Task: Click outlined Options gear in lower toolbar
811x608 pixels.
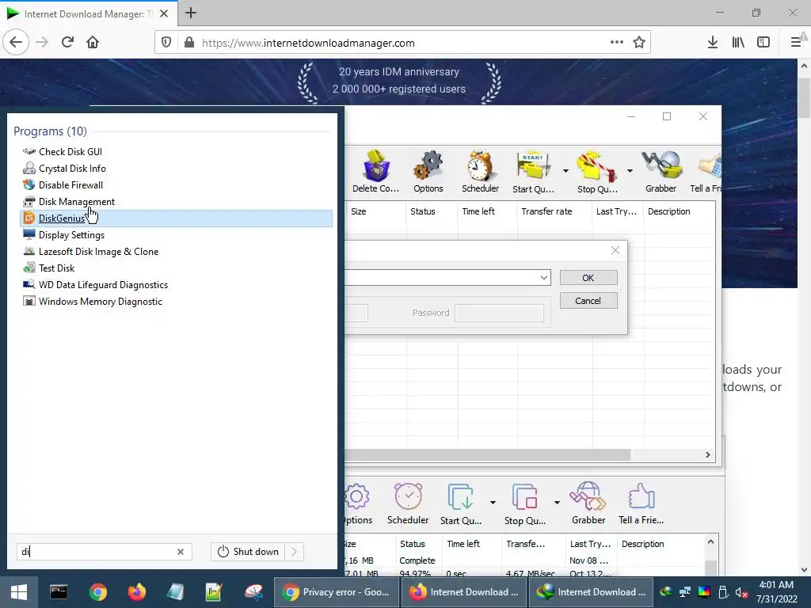Action: click(x=357, y=503)
